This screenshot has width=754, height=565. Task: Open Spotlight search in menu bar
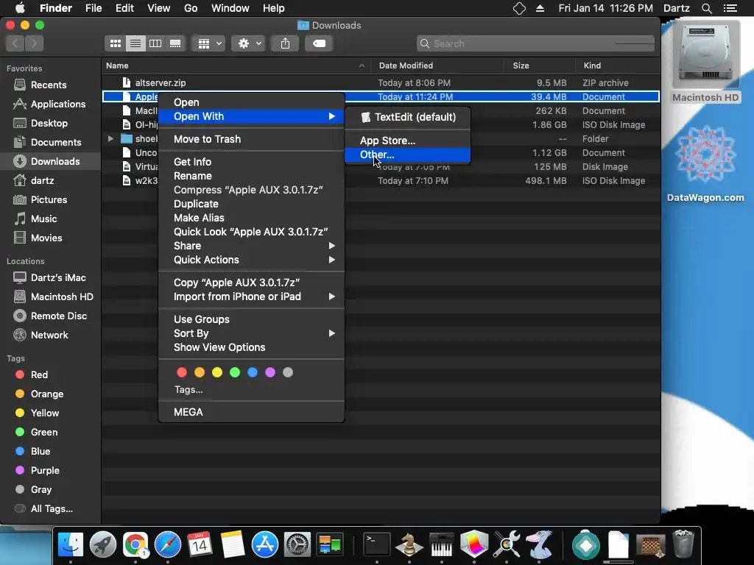click(x=706, y=8)
